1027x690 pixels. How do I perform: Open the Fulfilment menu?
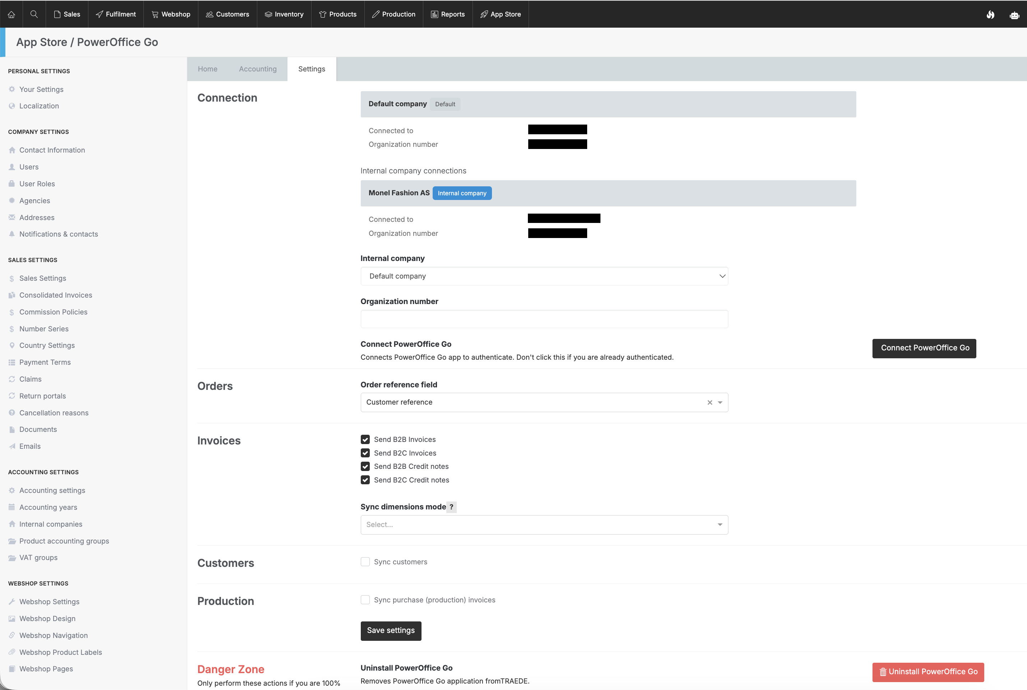116,14
